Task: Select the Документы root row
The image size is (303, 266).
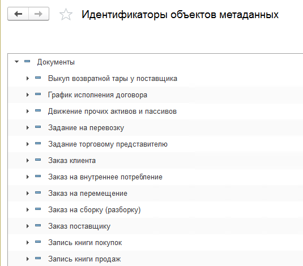Action: tap(156, 62)
